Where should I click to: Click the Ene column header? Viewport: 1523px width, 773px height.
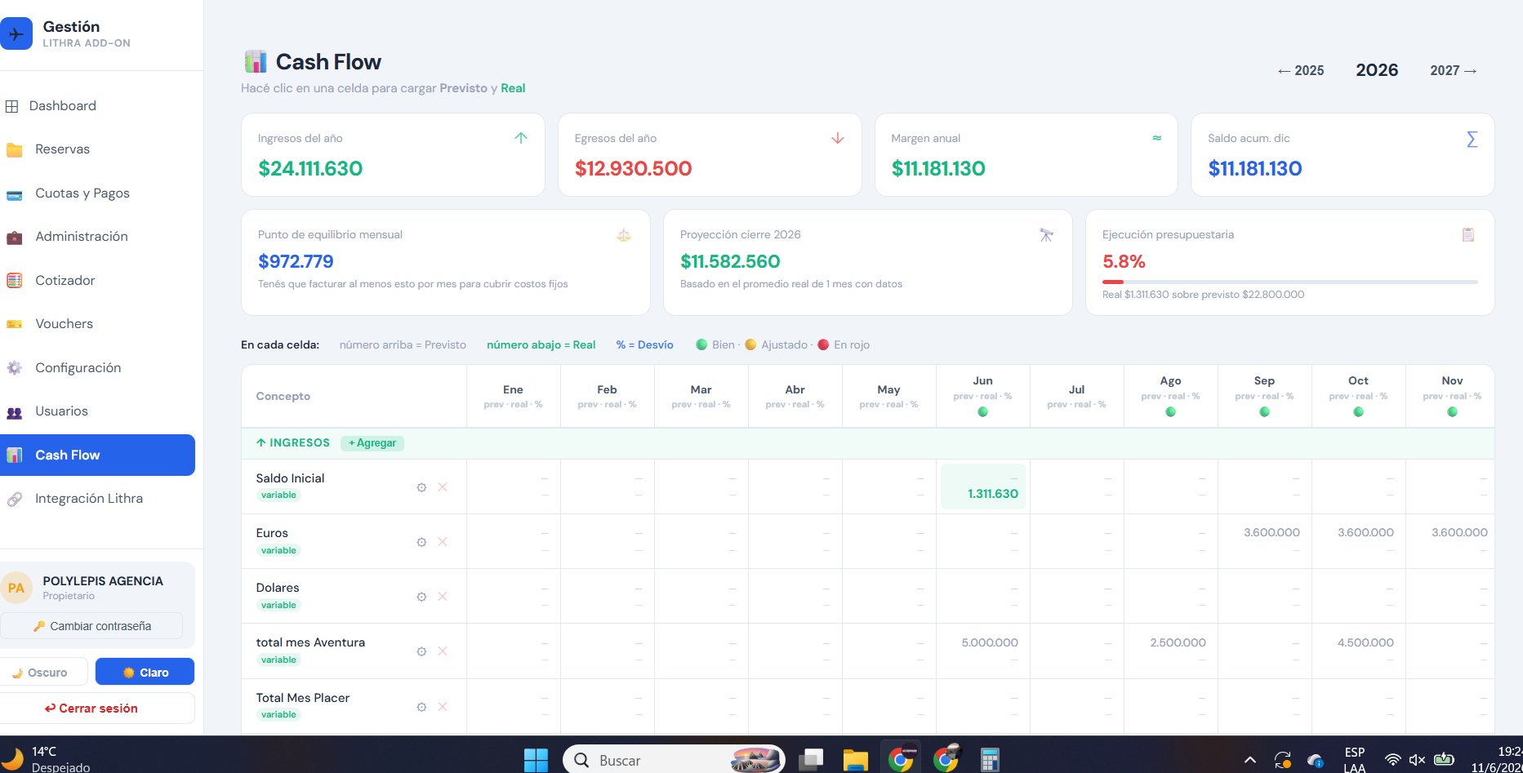point(514,396)
